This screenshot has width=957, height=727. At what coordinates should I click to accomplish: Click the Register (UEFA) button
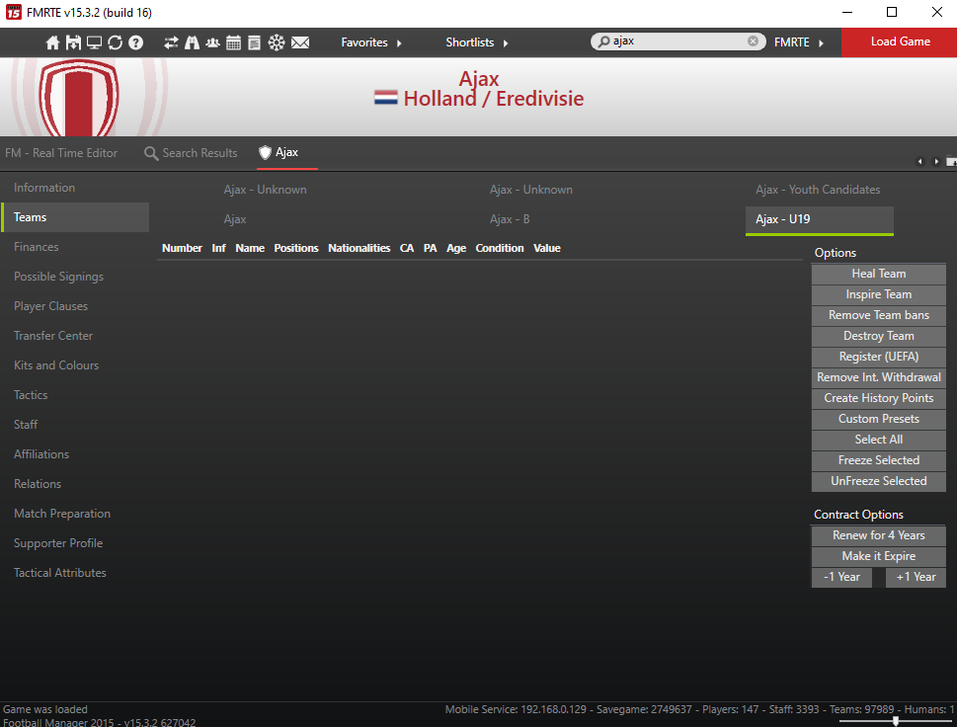coord(878,357)
